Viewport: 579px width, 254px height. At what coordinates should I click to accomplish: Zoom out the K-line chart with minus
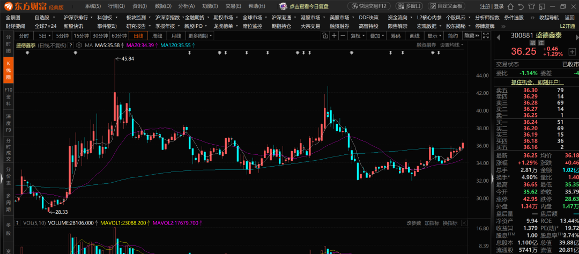tap(343, 36)
